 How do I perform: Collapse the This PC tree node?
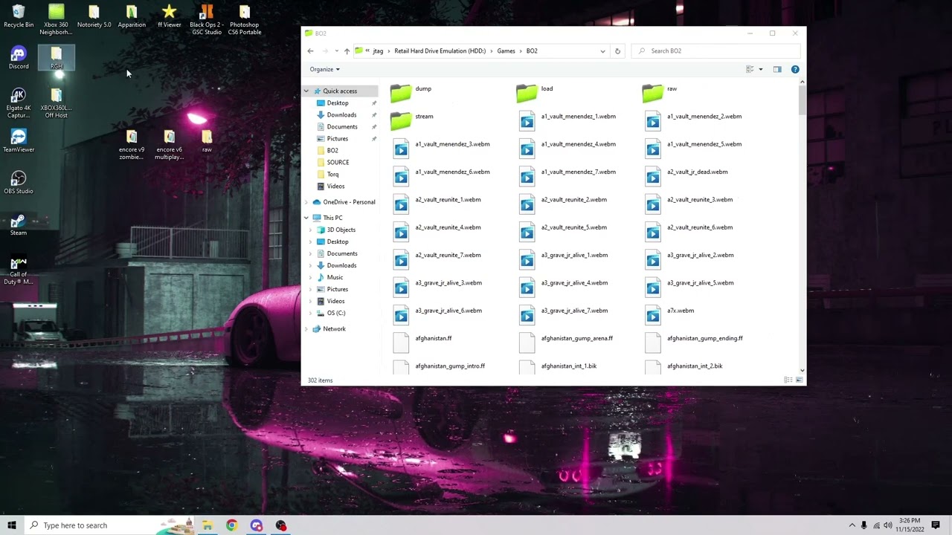click(306, 218)
